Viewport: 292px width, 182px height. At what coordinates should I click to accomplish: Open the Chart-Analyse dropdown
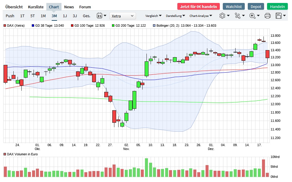[x=201, y=16]
